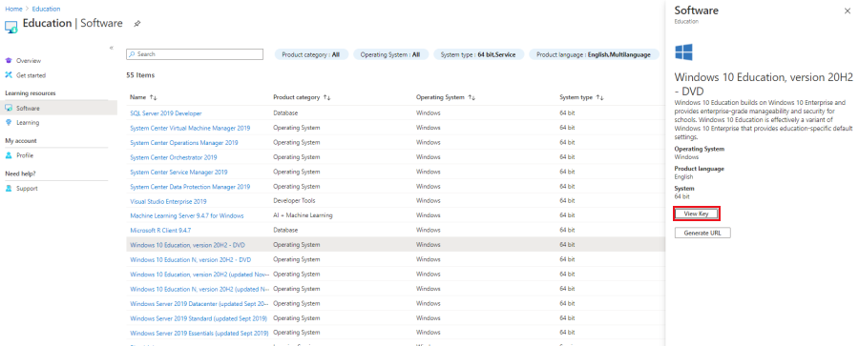This screenshot has height=346, width=859.
Task: Click the Windows logo in details panel
Action: click(683, 52)
